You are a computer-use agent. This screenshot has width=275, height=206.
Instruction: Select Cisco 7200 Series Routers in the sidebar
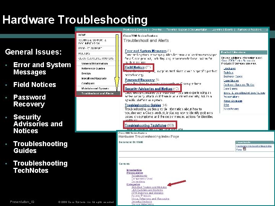coord(96,58)
